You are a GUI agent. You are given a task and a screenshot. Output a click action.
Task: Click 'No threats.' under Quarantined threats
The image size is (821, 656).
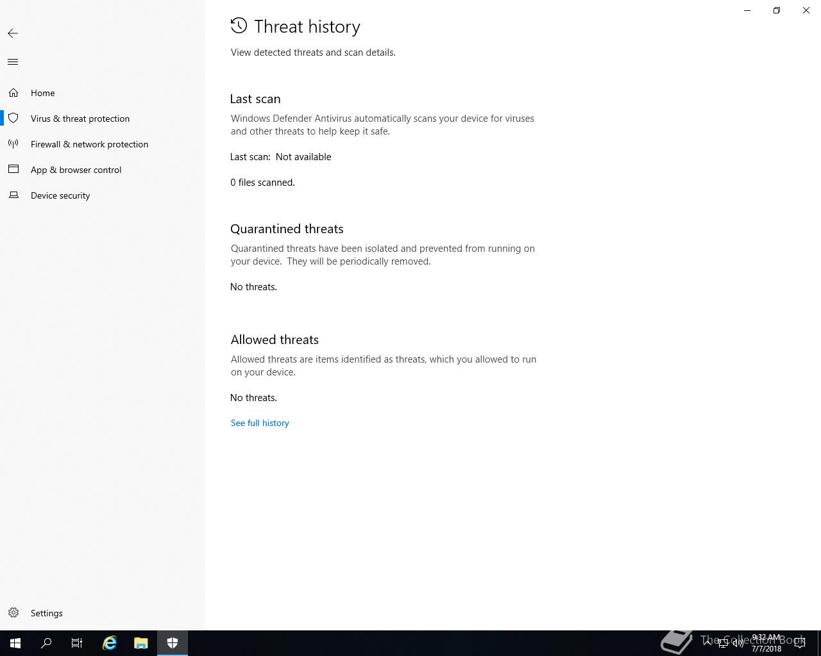(x=253, y=287)
